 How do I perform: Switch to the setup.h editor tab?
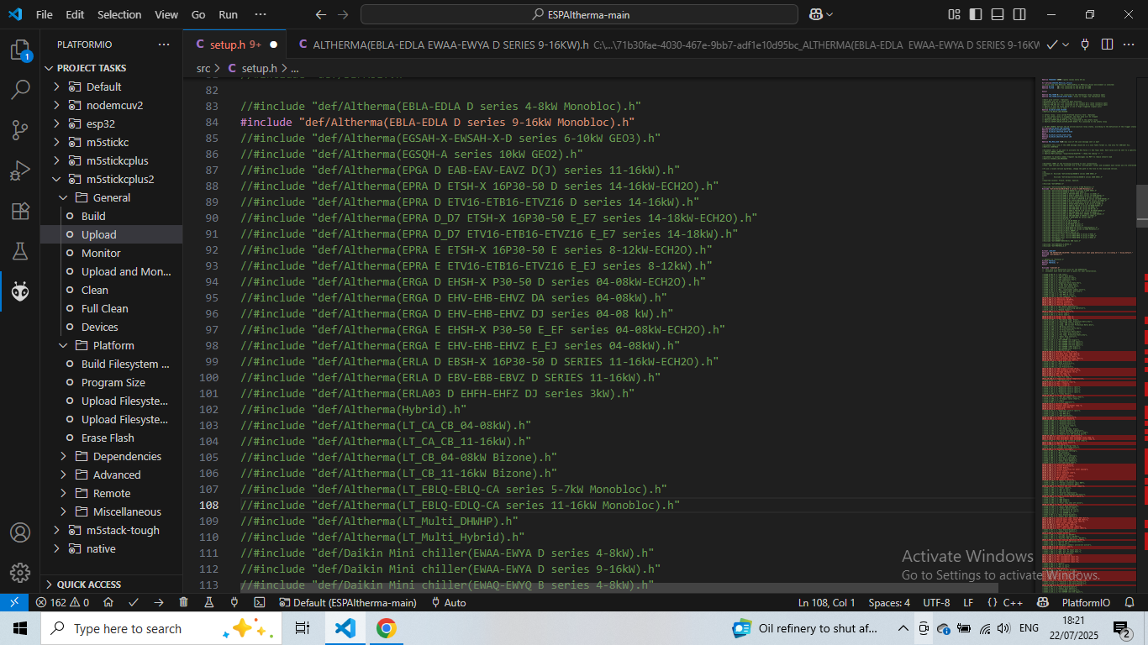coord(227,45)
